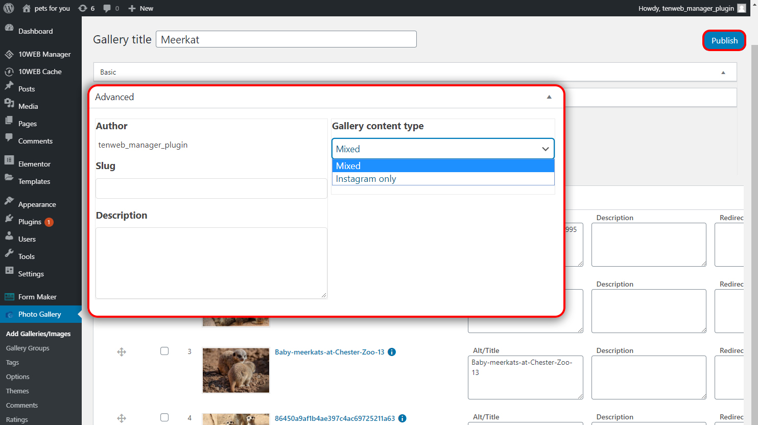Click info icon next to Baby-meerkats-at-Chester-Zoo-13
The width and height of the screenshot is (758, 425).
[392, 352]
